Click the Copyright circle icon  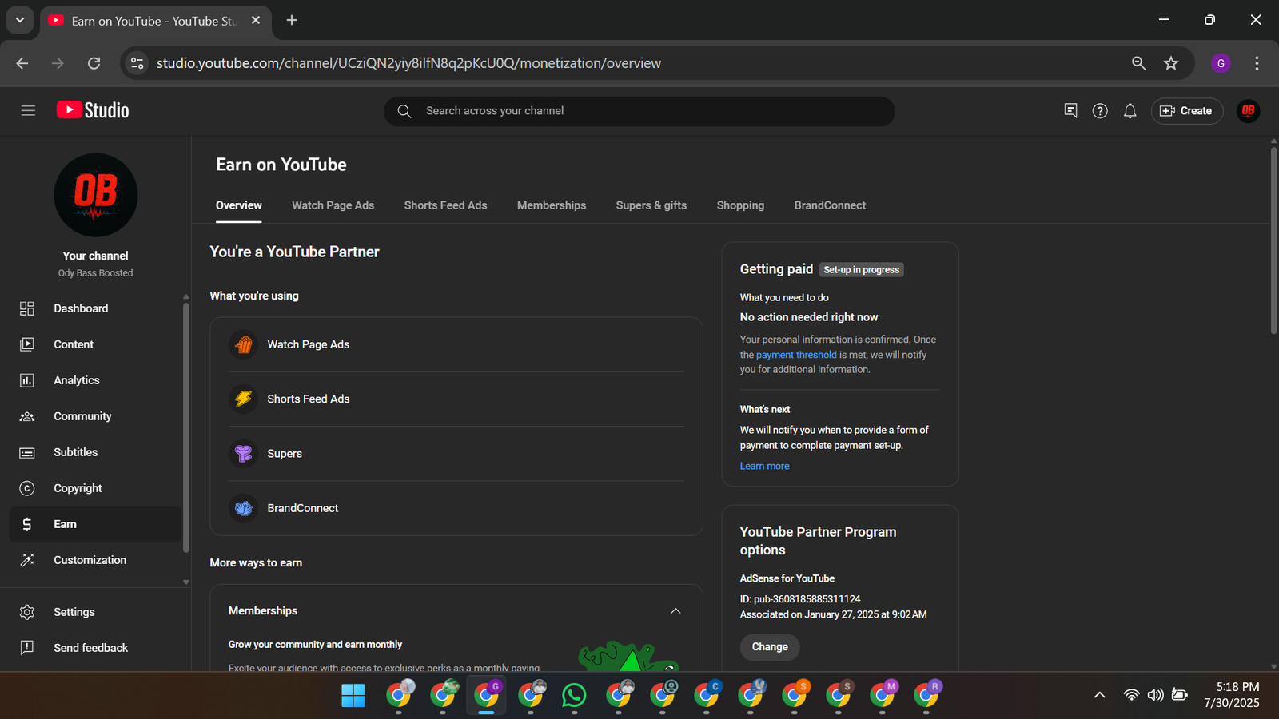tap(27, 488)
